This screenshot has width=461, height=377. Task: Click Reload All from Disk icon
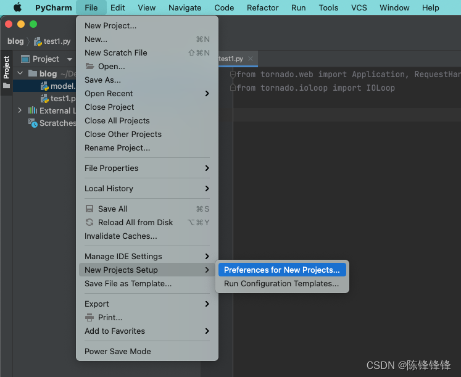(89, 222)
